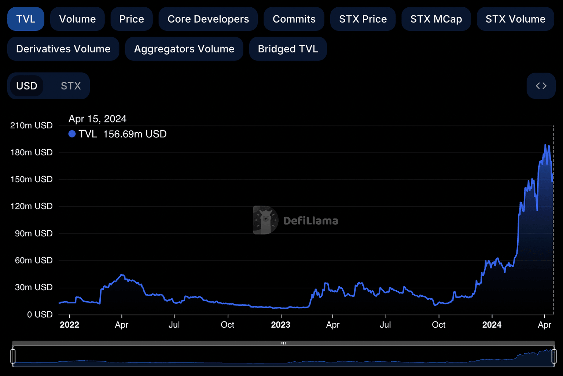Click the 180m USD y-axis label
The height and width of the screenshot is (376, 563).
pyautogui.click(x=32, y=152)
